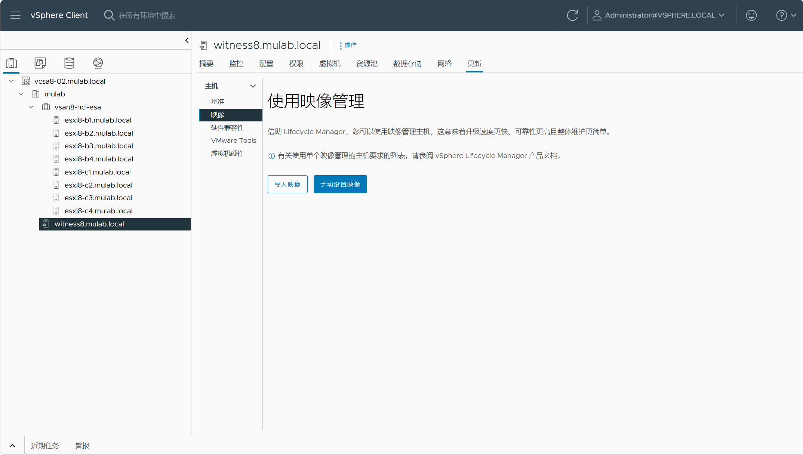Image resolution: width=803 pixels, height=455 pixels.
Task: Collapse the 主机 section chevron
Action: (253, 86)
